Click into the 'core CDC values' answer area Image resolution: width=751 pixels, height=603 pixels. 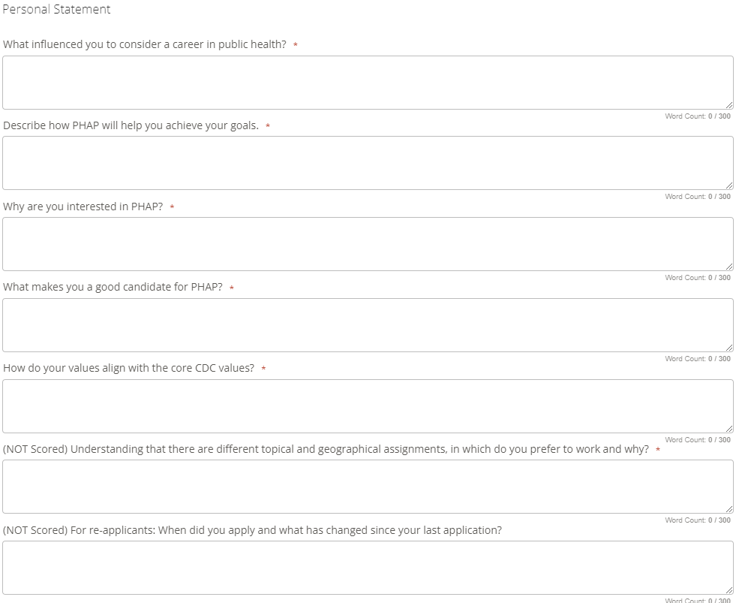click(368, 406)
